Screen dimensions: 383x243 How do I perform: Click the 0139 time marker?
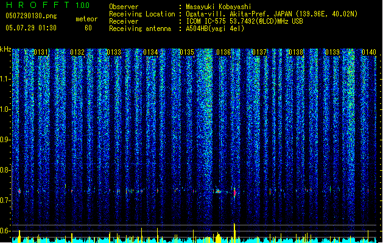click(x=332, y=52)
